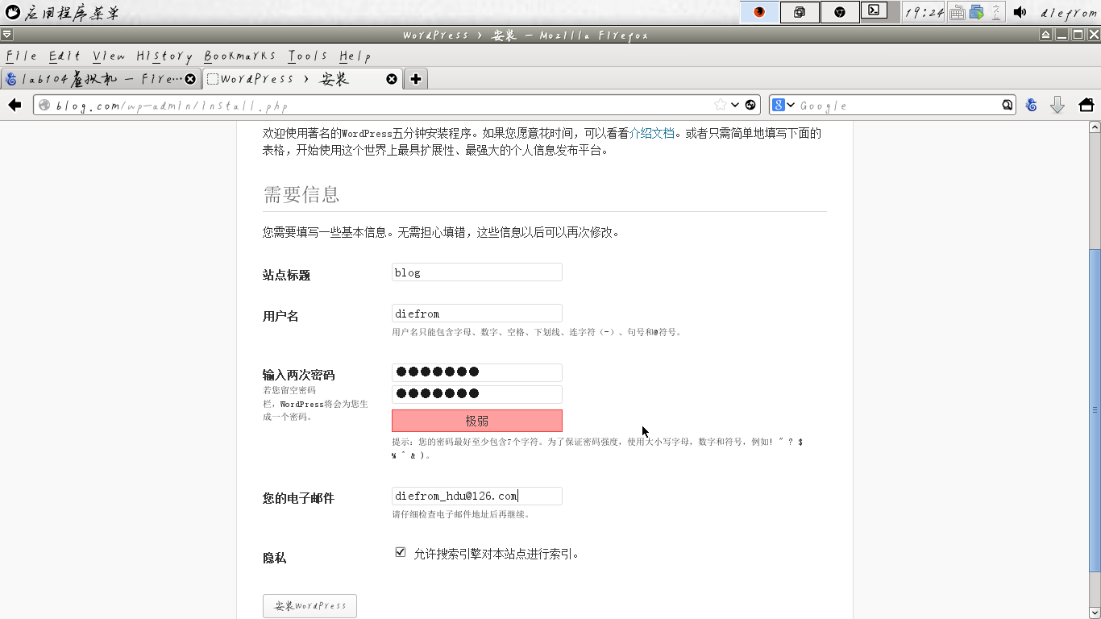Open the Tools menu
Screen dimensions: 1101x619
(308, 56)
